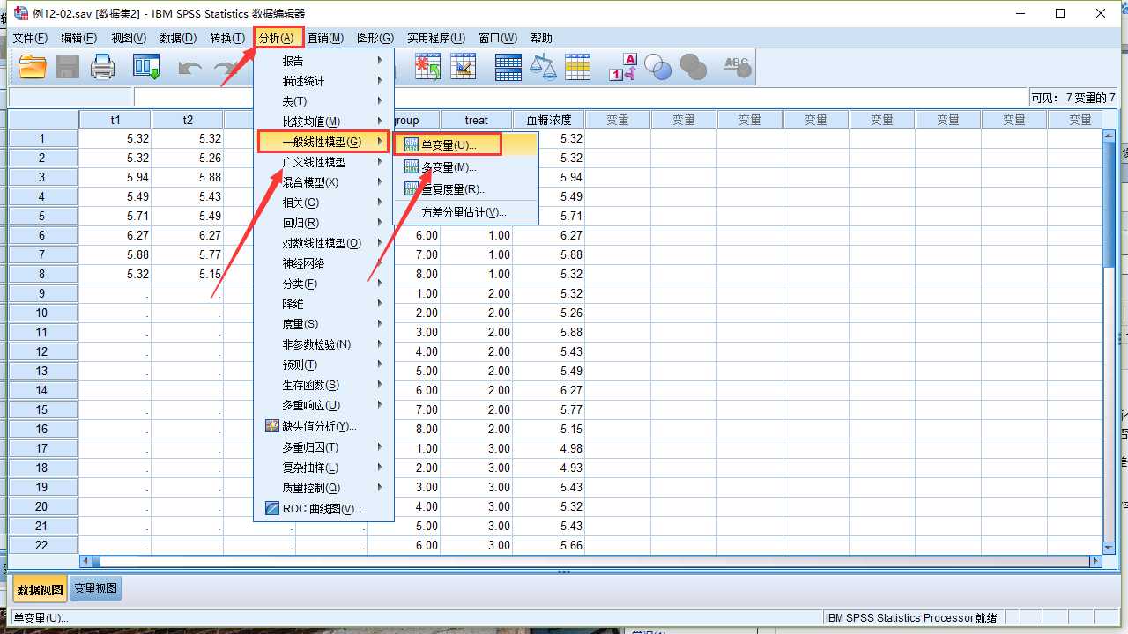This screenshot has height=634, width=1128.
Task: Expand the 一般线性模型(G) submenu
Action: click(x=323, y=142)
